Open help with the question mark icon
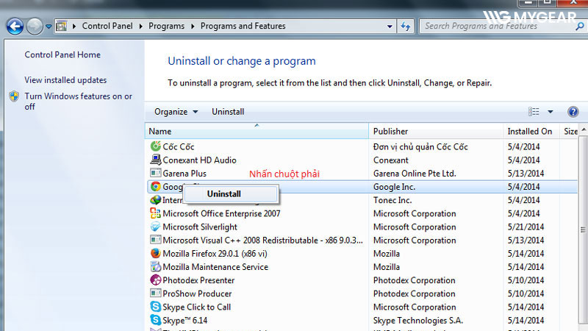The height and width of the screenshot is (331, 588). (x=573, y=112)
